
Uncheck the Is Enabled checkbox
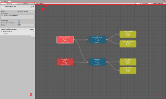[x=19, y=21]
